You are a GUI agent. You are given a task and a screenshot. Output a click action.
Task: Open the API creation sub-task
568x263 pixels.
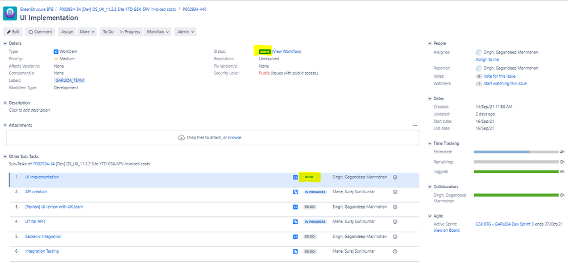point(36,192)
